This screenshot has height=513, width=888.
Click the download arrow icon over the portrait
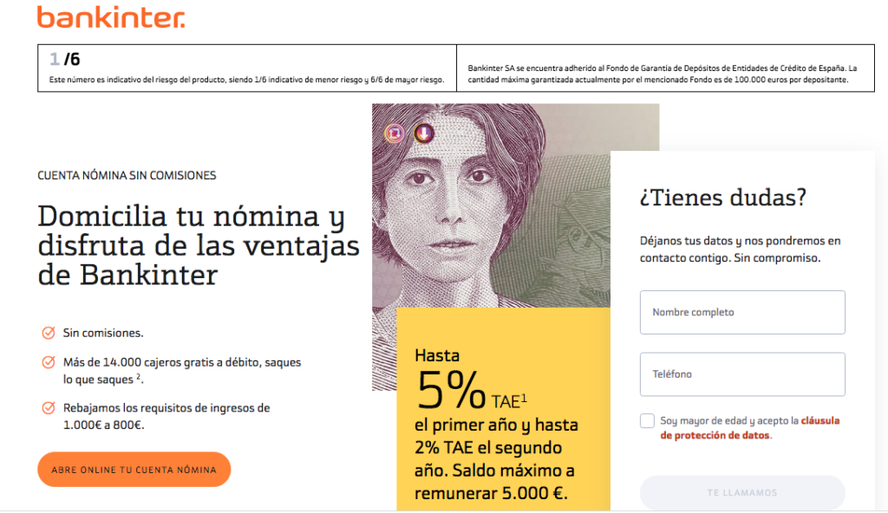click(423, 133)
